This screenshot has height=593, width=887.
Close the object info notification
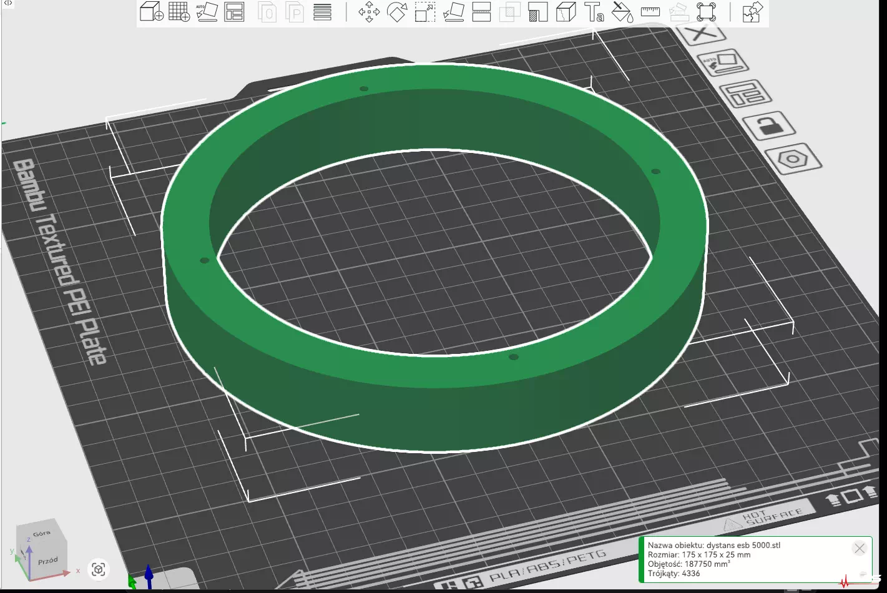click(x=860, y=548)
